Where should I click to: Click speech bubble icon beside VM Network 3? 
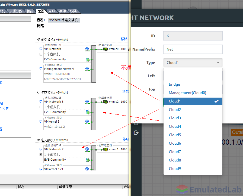click(41, 102)
